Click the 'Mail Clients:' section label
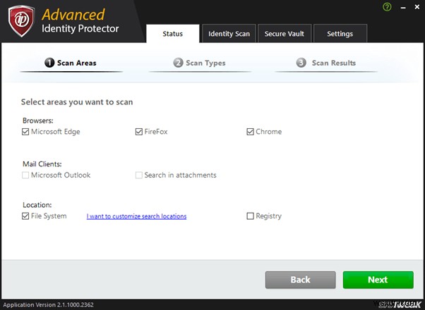This screenshot has width=425, height=310. click(42, 164)
